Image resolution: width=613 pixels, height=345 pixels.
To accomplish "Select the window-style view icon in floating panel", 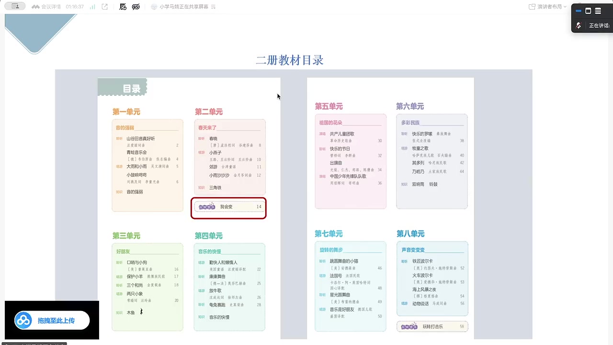I will click(x=588, y=11).
